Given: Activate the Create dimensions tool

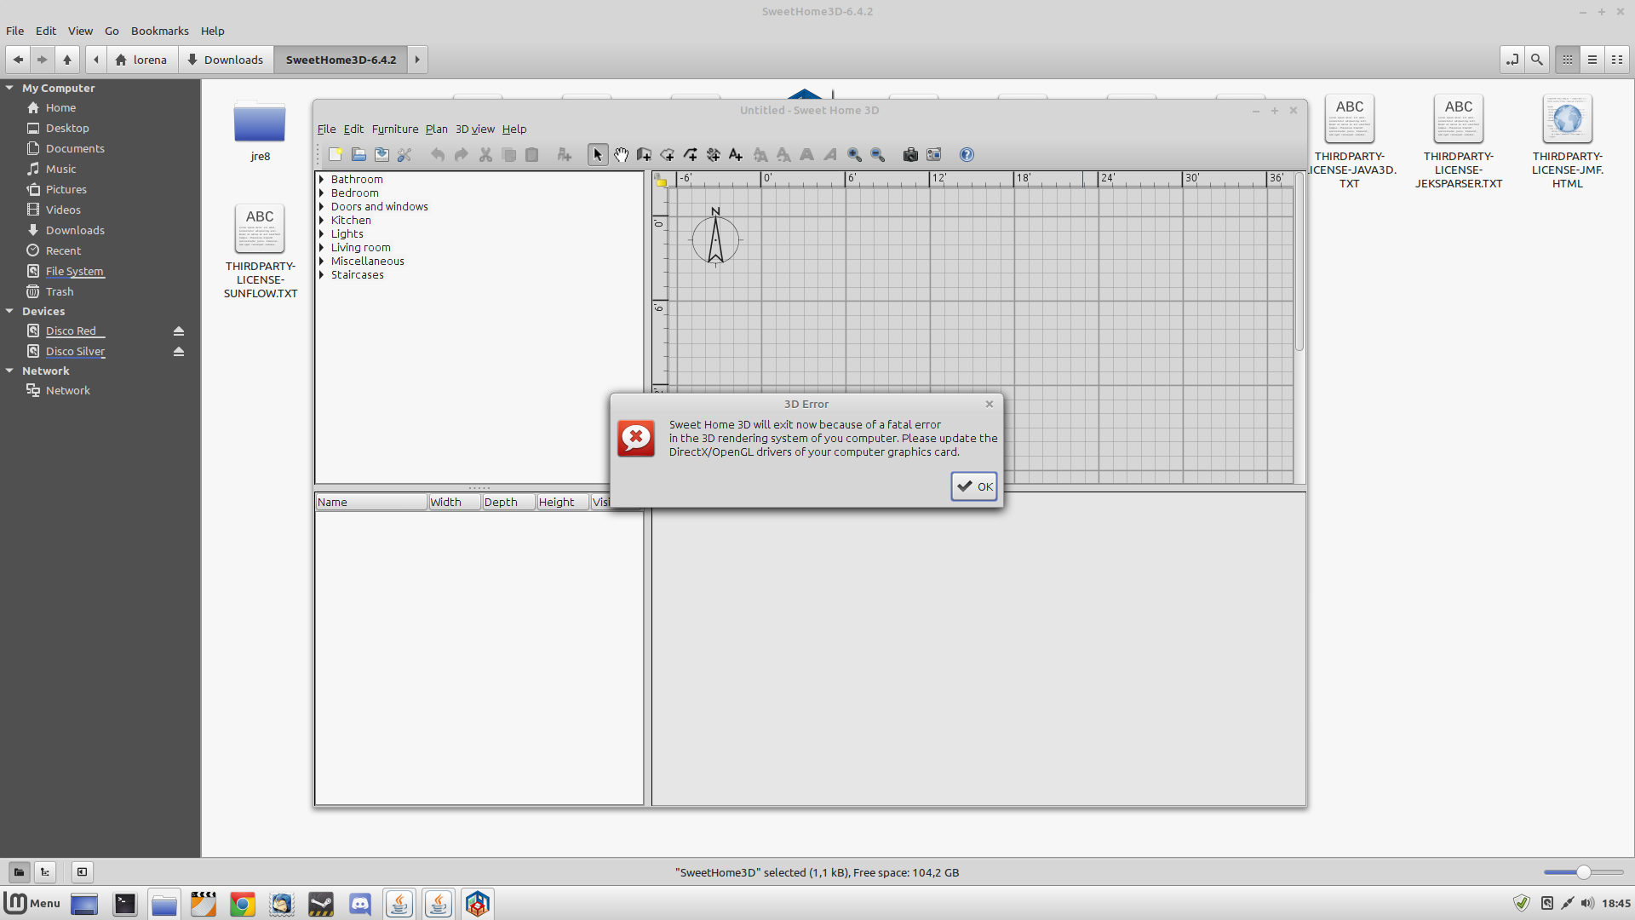Looking at the screenshot, I should click(713, 154).
